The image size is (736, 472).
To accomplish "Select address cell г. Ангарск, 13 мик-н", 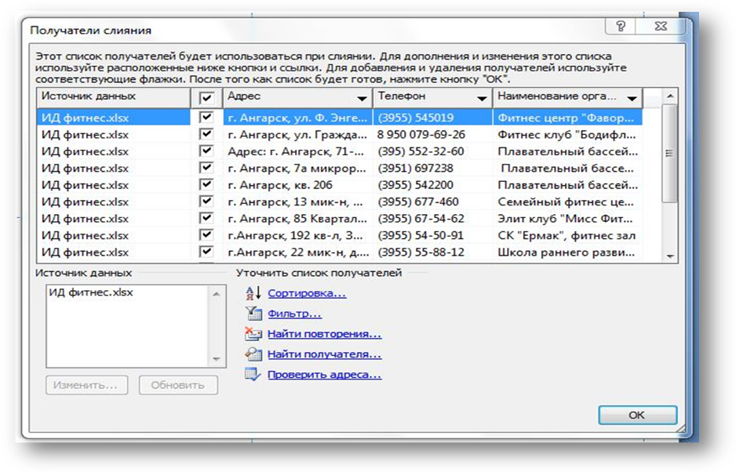I will point(297,202).
